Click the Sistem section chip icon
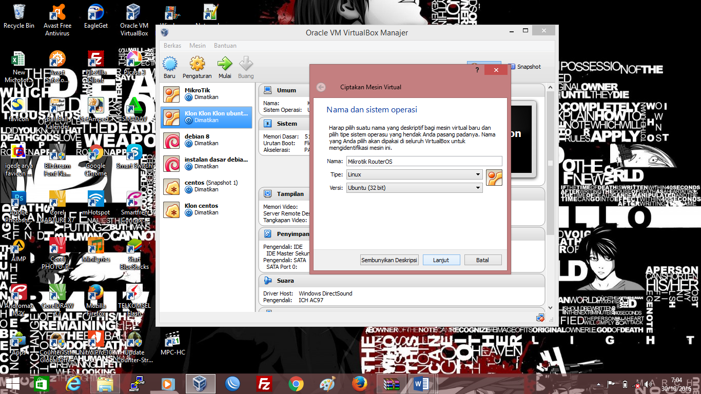701x394 pixels. [267, 124]
